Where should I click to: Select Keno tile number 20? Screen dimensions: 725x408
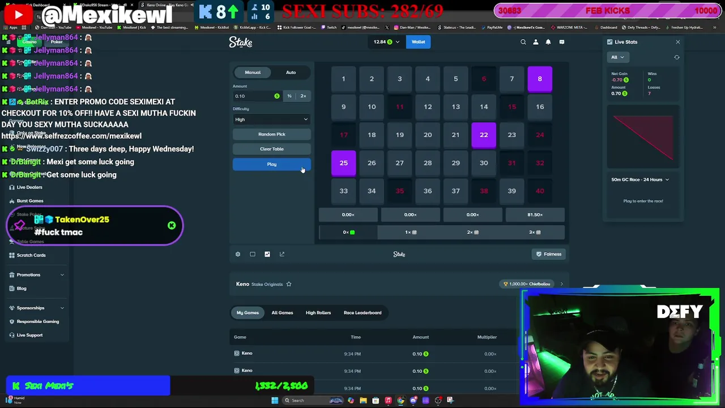click(428, 135)
